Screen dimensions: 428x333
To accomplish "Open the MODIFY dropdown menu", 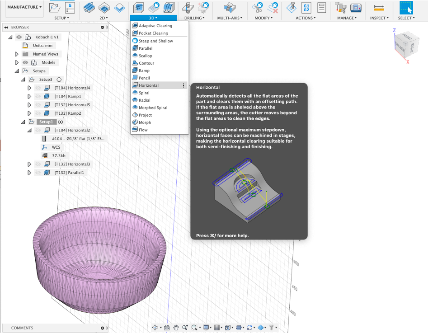I will click(263, 18).
